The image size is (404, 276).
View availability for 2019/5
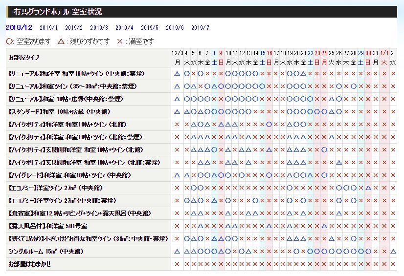point(150,27)
